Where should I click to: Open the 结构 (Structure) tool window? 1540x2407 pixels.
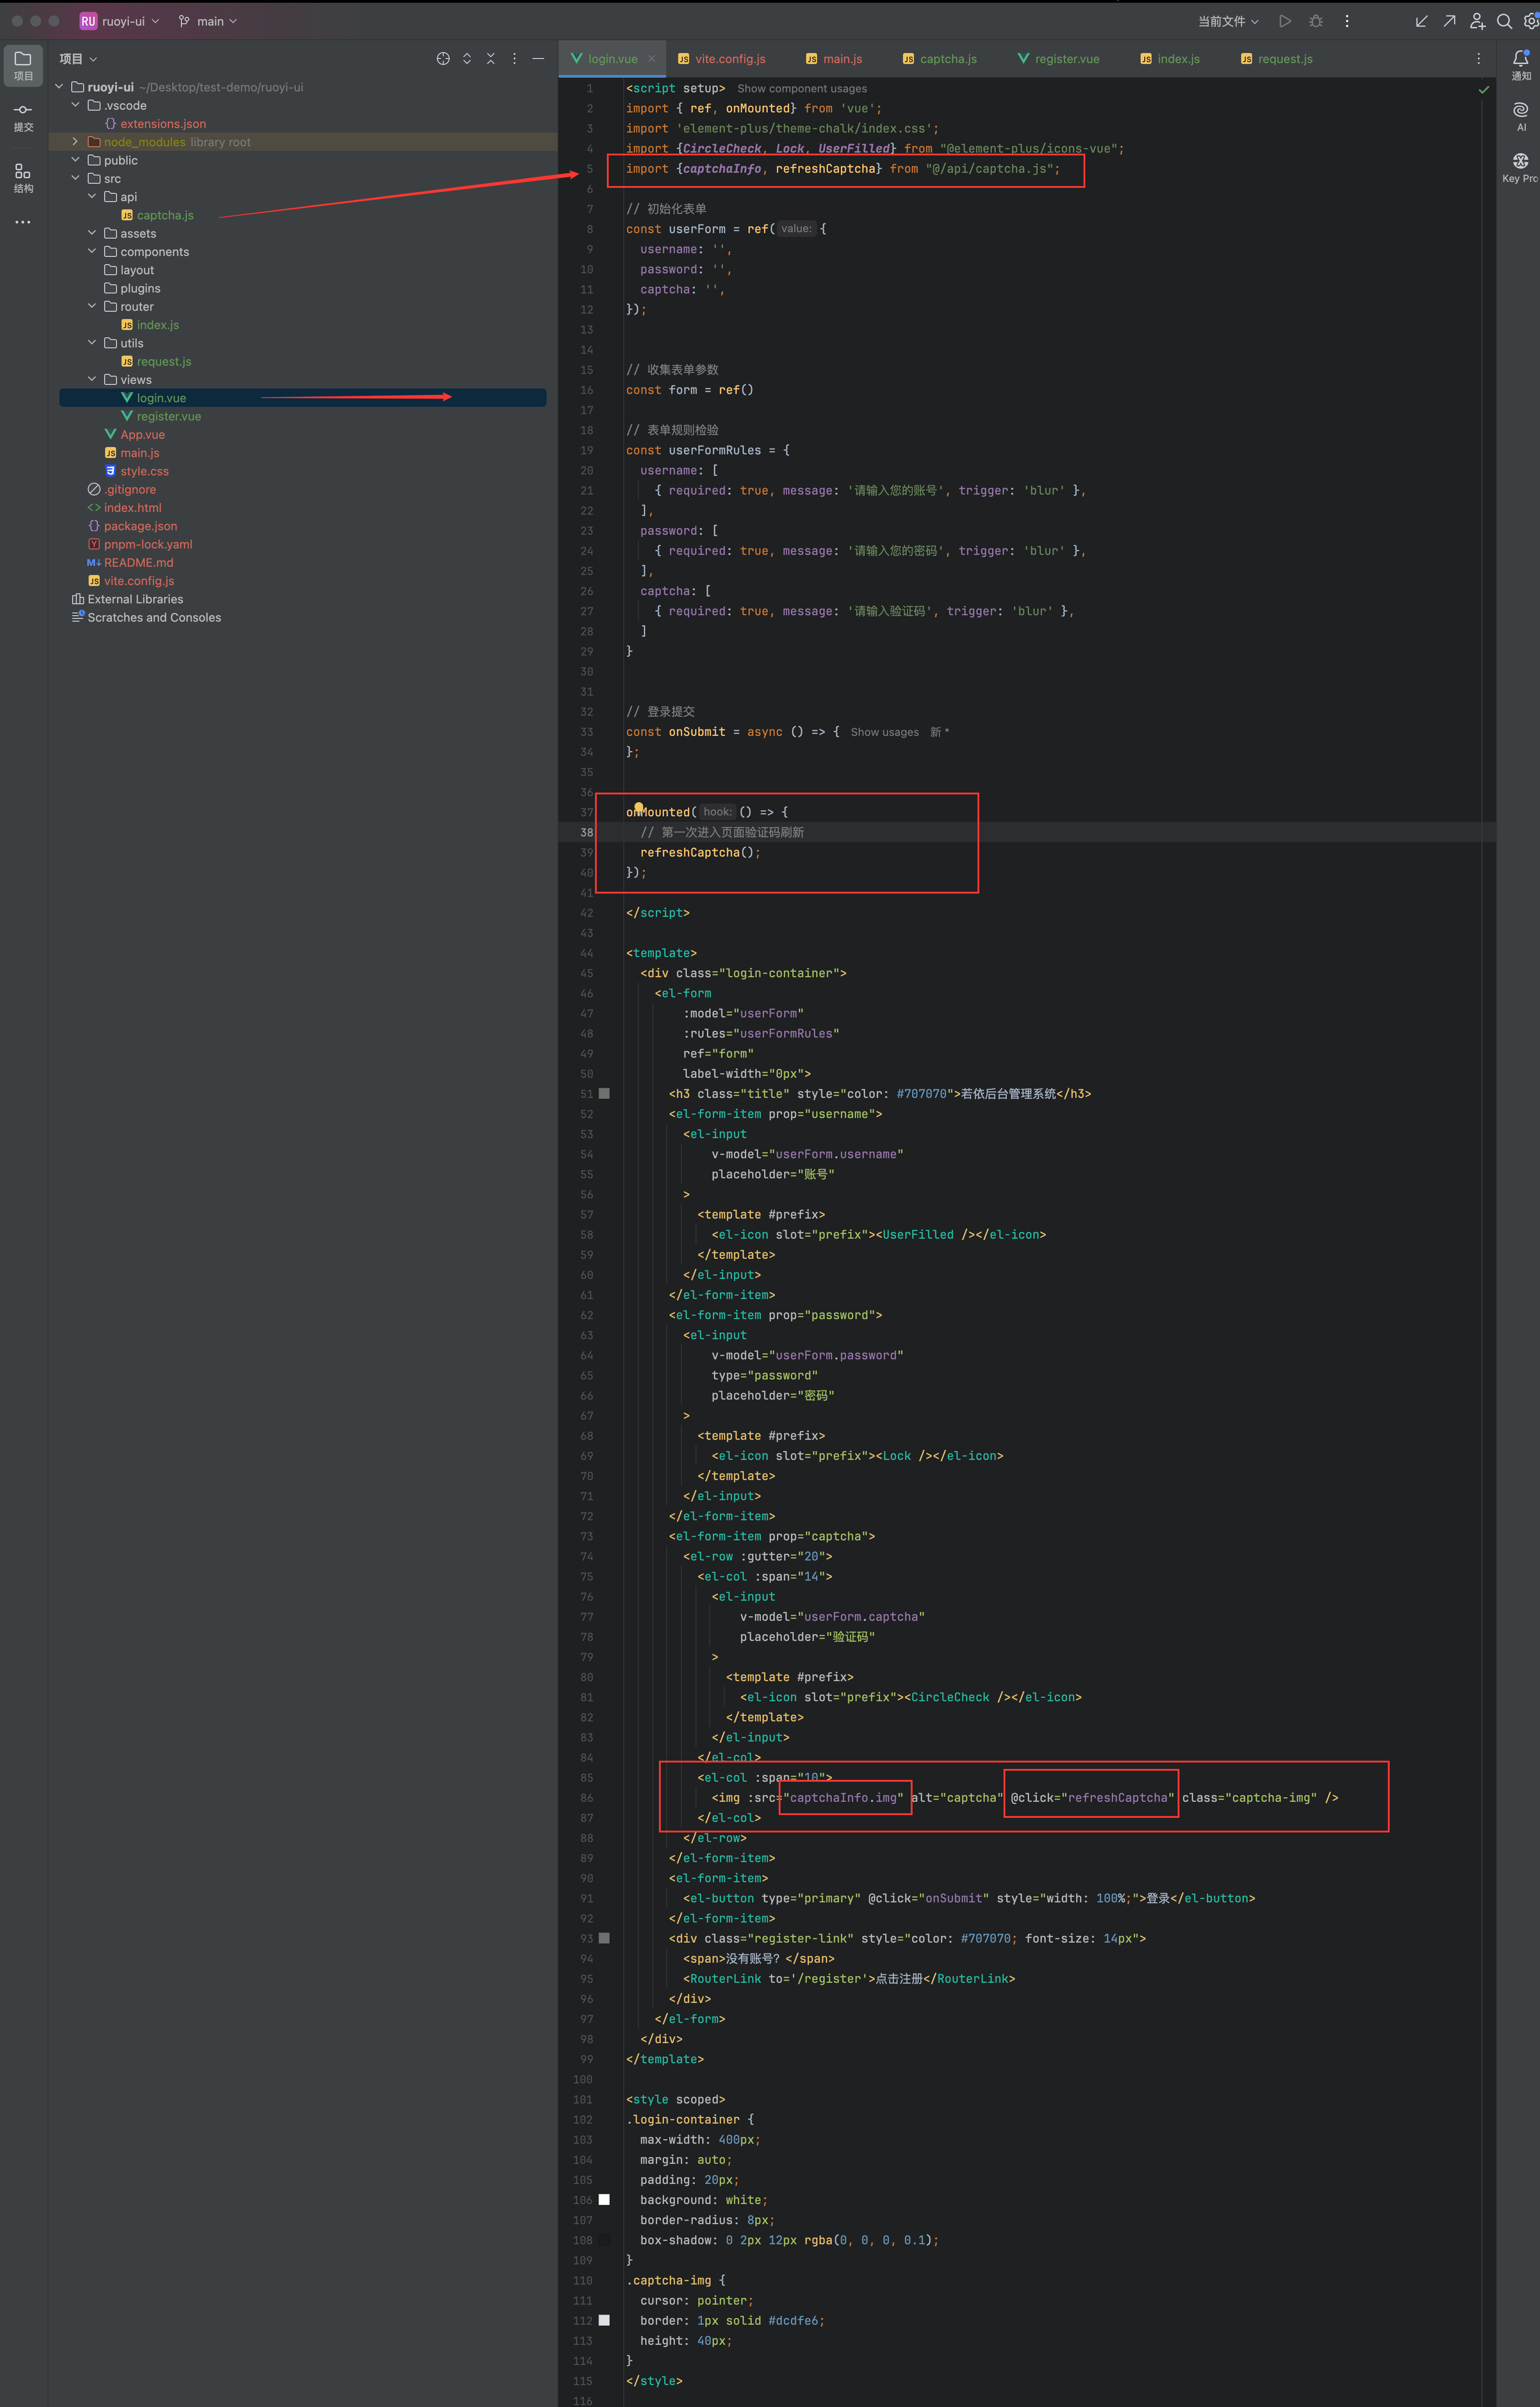click(23, 178)
